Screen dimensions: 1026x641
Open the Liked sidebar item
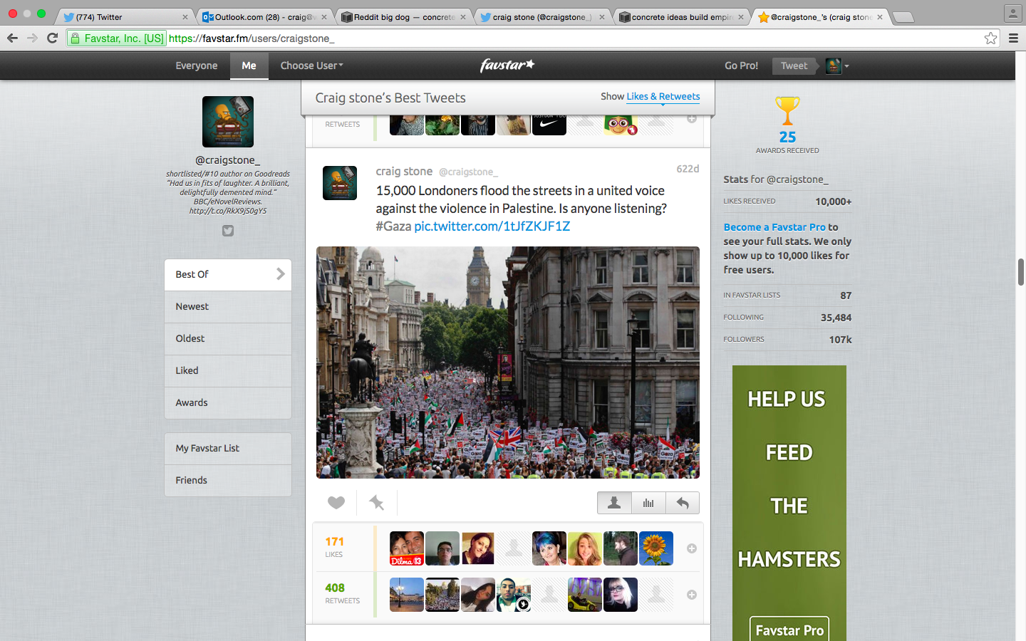click(x=228, y=371)
